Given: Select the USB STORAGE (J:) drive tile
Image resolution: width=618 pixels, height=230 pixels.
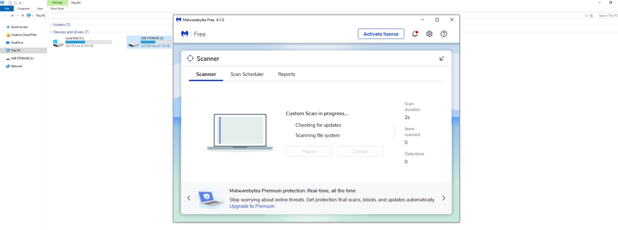Looking at the screenshot, I should pyautogui.click(x=149, y=42).
